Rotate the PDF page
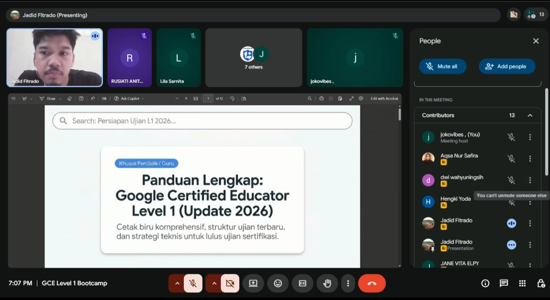 232,99
